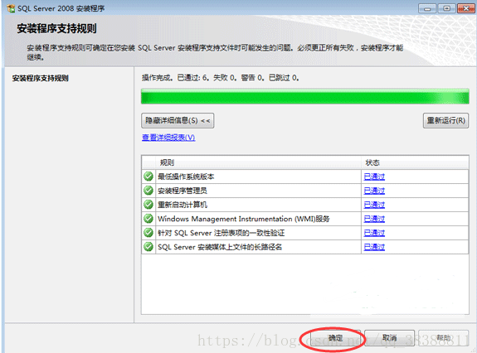Image resolution: width=477 pixels, height=353 pixels.
Task: Click the green progress bar
Action: (x=304, y=97)
